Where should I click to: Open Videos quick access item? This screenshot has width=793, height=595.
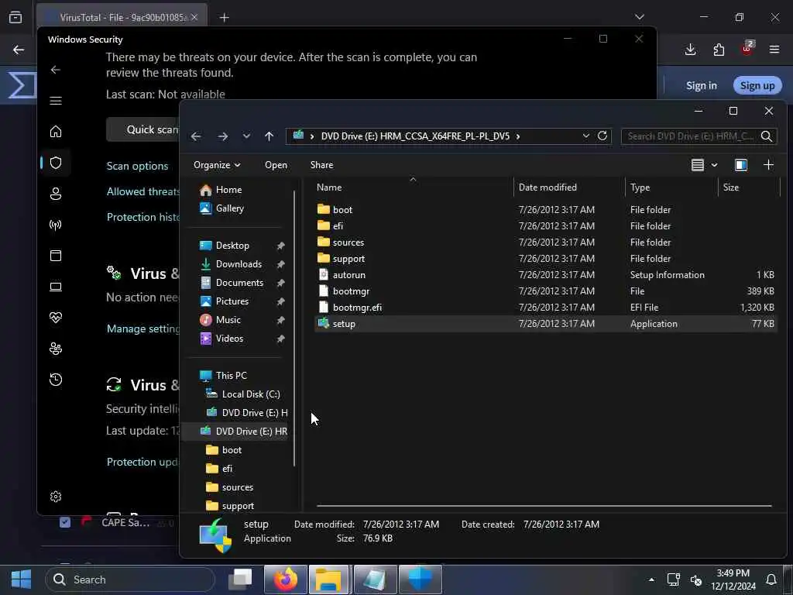(221, 339)
